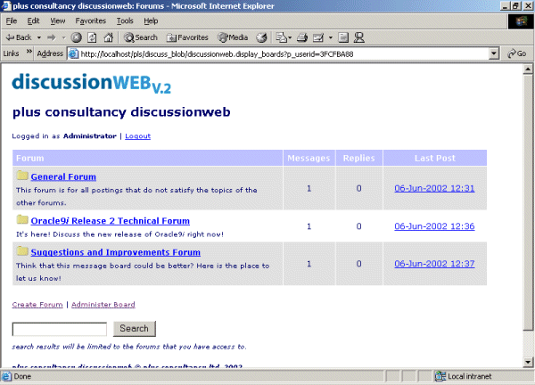Viewport: 535px width, 385px height.
Task: Open the Media toolbar button
Action: coord(234,37)
